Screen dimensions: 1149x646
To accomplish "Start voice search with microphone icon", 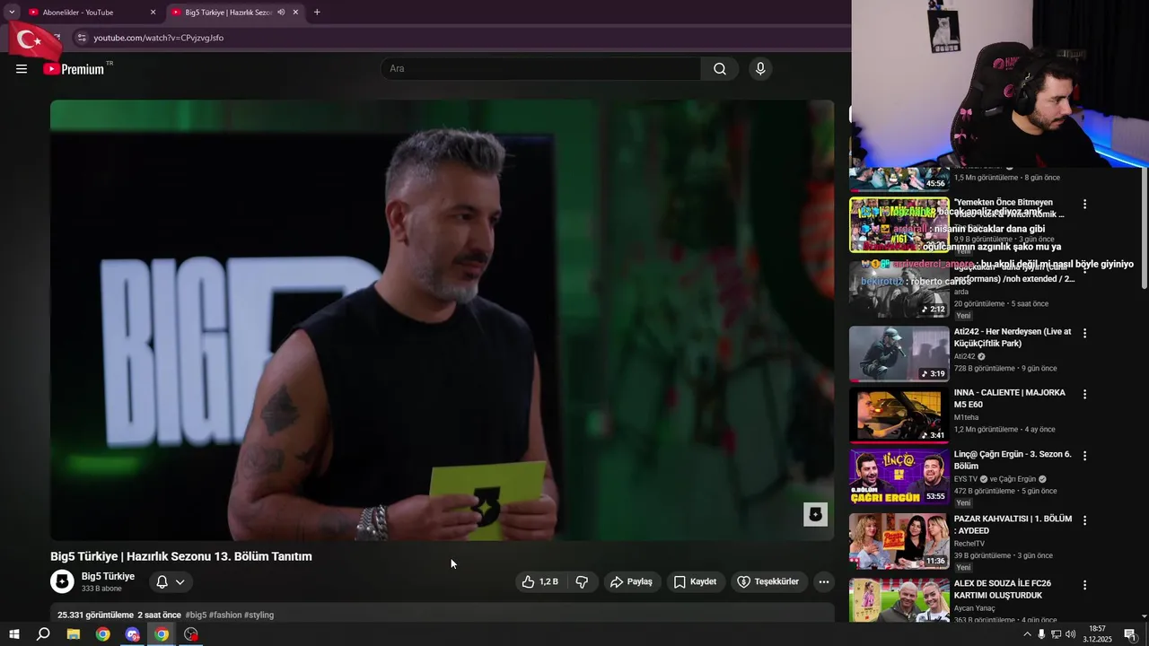I will click(x=760, y=69).
